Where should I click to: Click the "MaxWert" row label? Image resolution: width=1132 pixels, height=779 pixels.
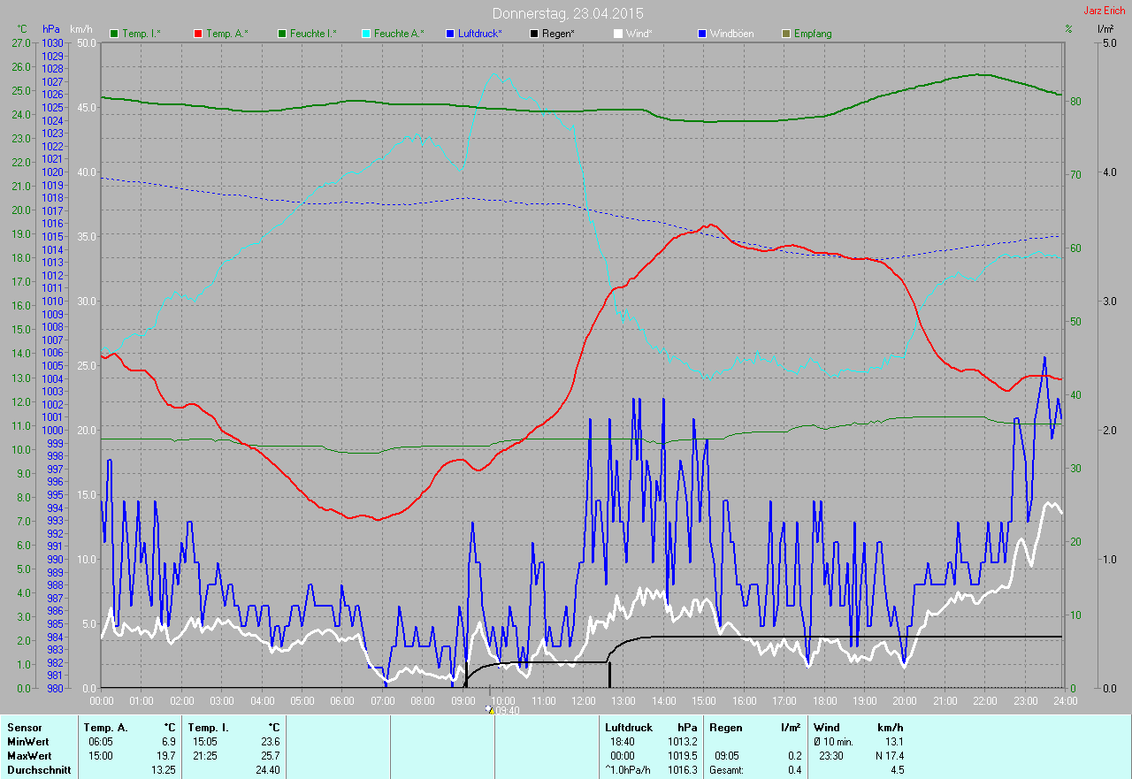30,755
